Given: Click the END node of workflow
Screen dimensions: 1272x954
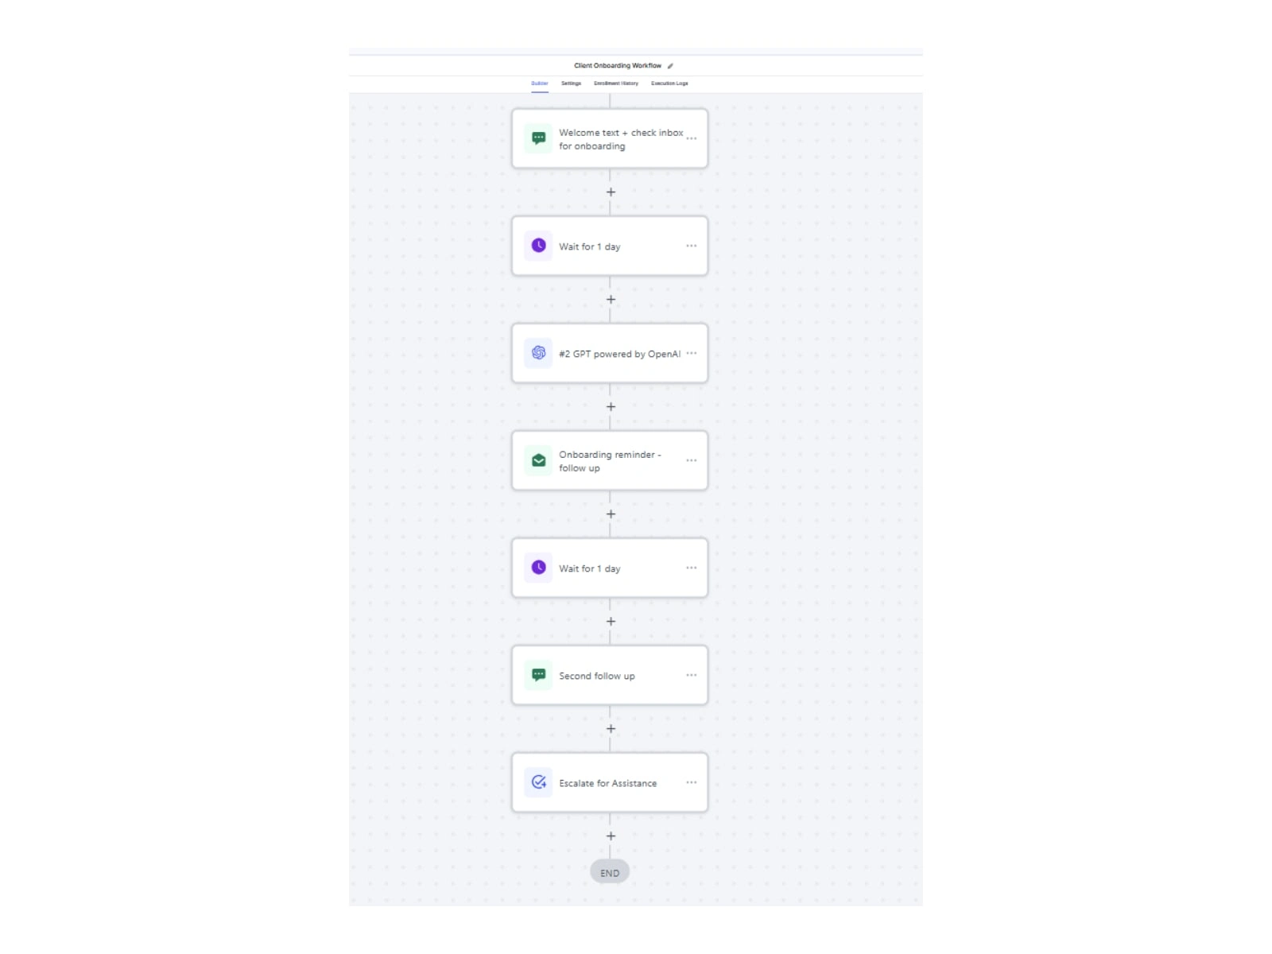Looking at the screenshot, I should click(x=610, y=872).
